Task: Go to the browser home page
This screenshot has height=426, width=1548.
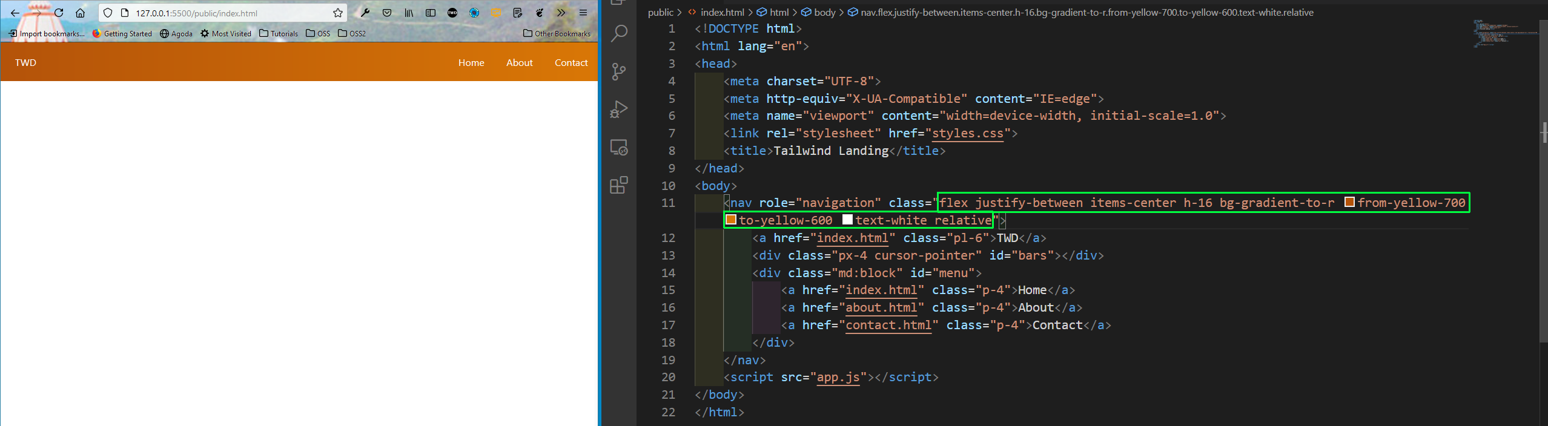Action: (80, 13)
